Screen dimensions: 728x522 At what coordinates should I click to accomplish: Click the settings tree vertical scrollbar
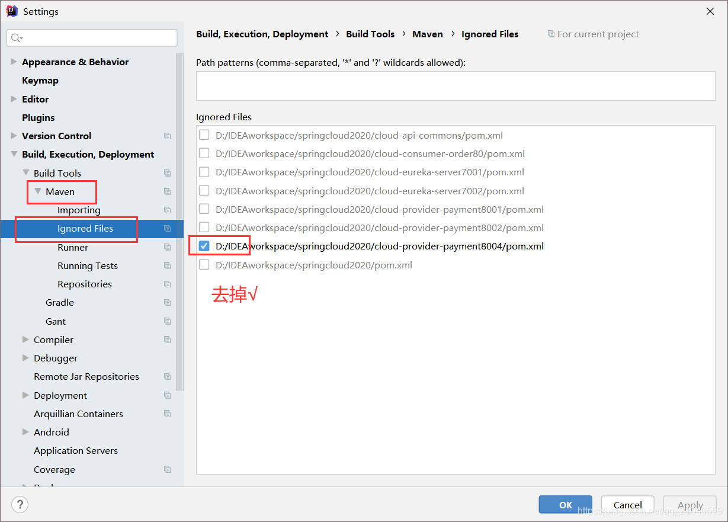[x=180, y=221]
